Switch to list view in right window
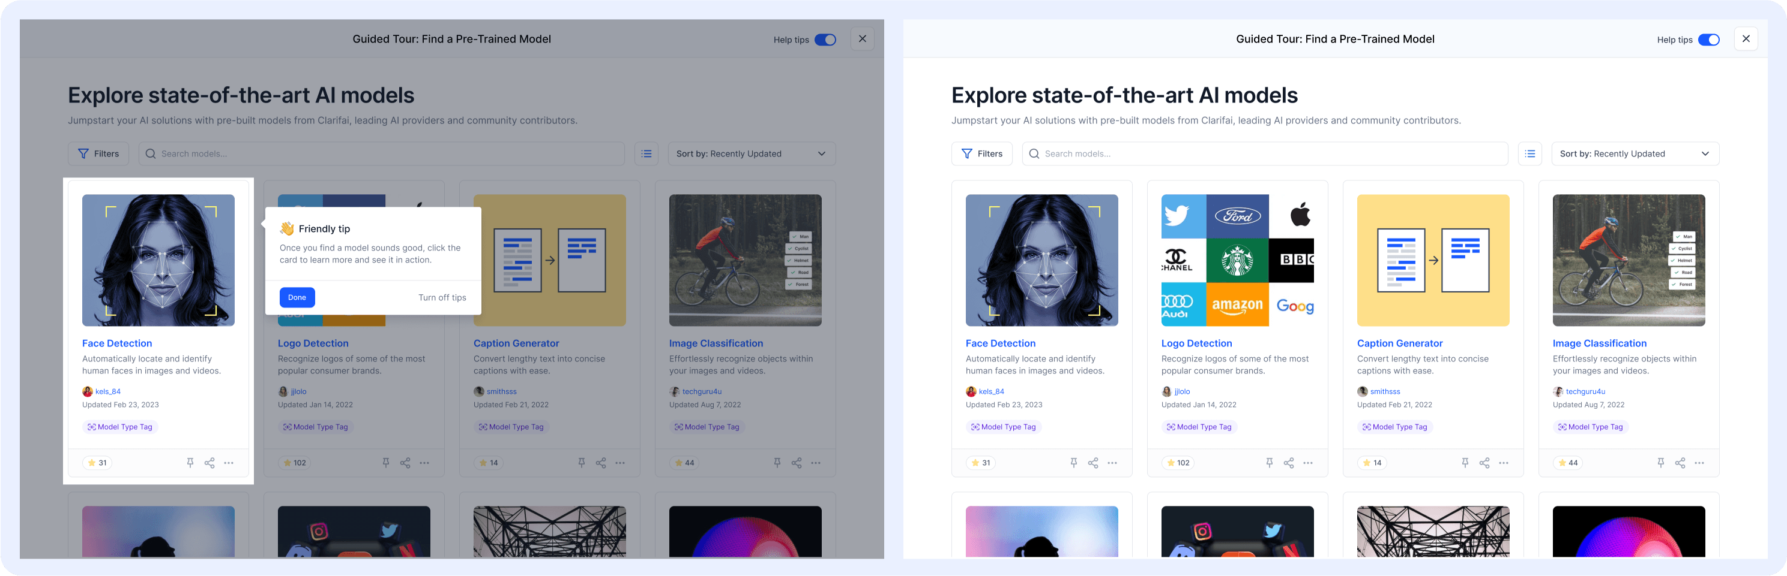 pos(1530,153)
